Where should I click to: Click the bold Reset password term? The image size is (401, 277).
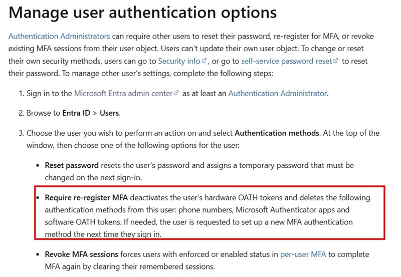tap(72, 165)
